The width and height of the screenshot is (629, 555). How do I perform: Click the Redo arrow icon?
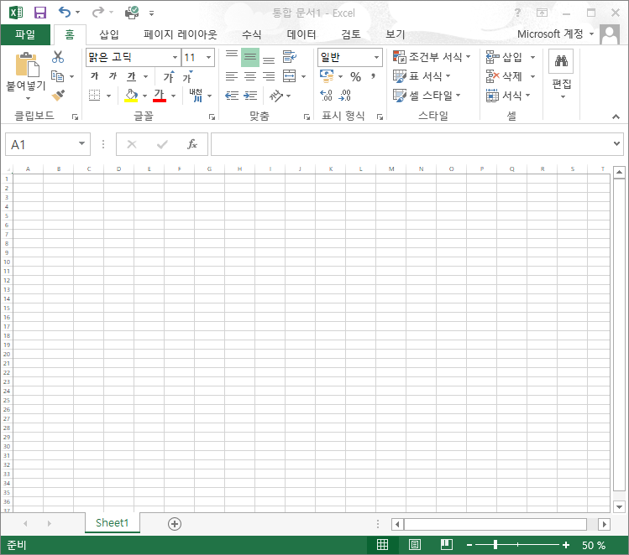tap(98, 13)
